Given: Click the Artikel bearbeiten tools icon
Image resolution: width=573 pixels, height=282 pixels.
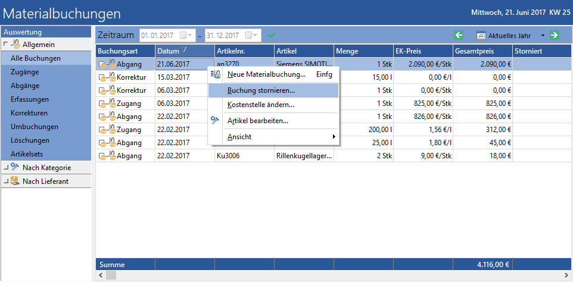Looking at the screenshot, I should [216, 120].
